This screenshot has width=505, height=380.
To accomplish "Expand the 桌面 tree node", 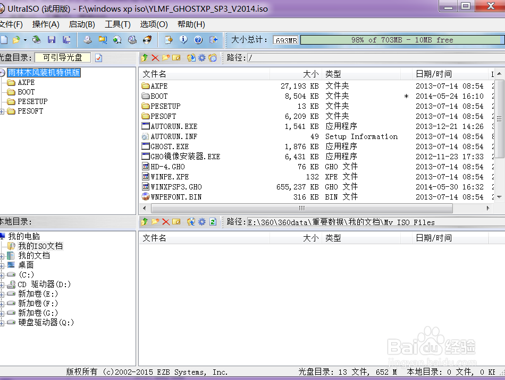I will (x=2, y=266).
